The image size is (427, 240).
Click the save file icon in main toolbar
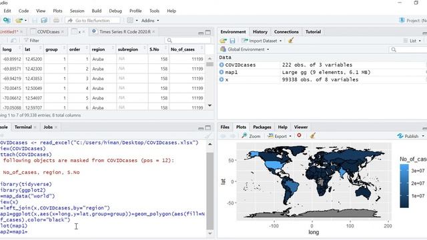point(35,21)
